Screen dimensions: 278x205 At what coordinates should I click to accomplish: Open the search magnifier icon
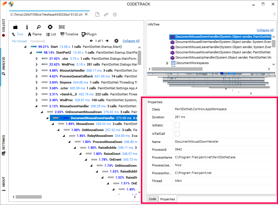coord(39,27)
